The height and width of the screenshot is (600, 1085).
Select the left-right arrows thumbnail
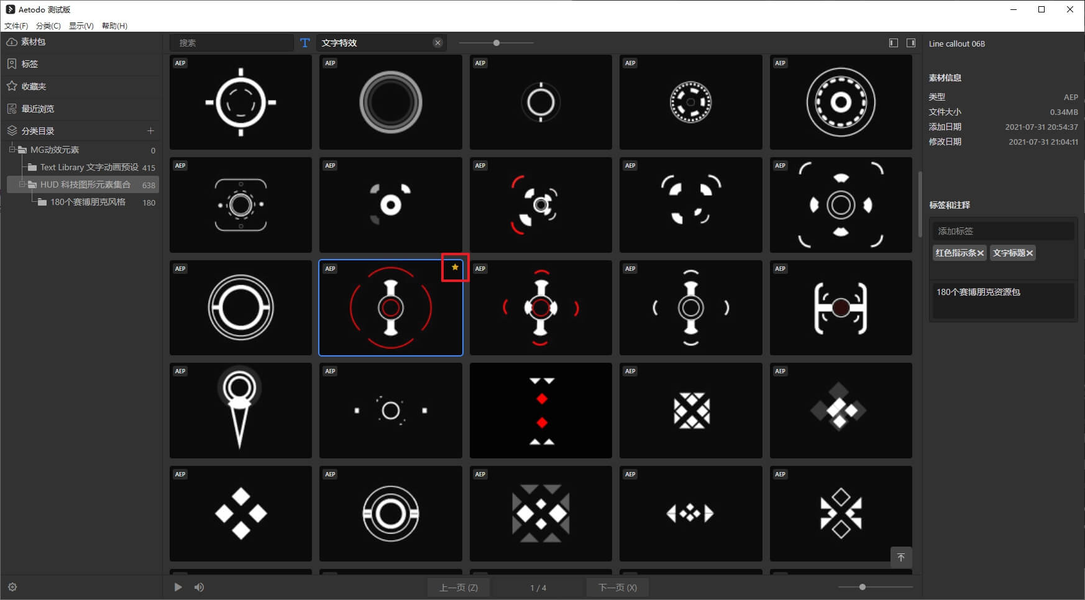pos(691,514)
